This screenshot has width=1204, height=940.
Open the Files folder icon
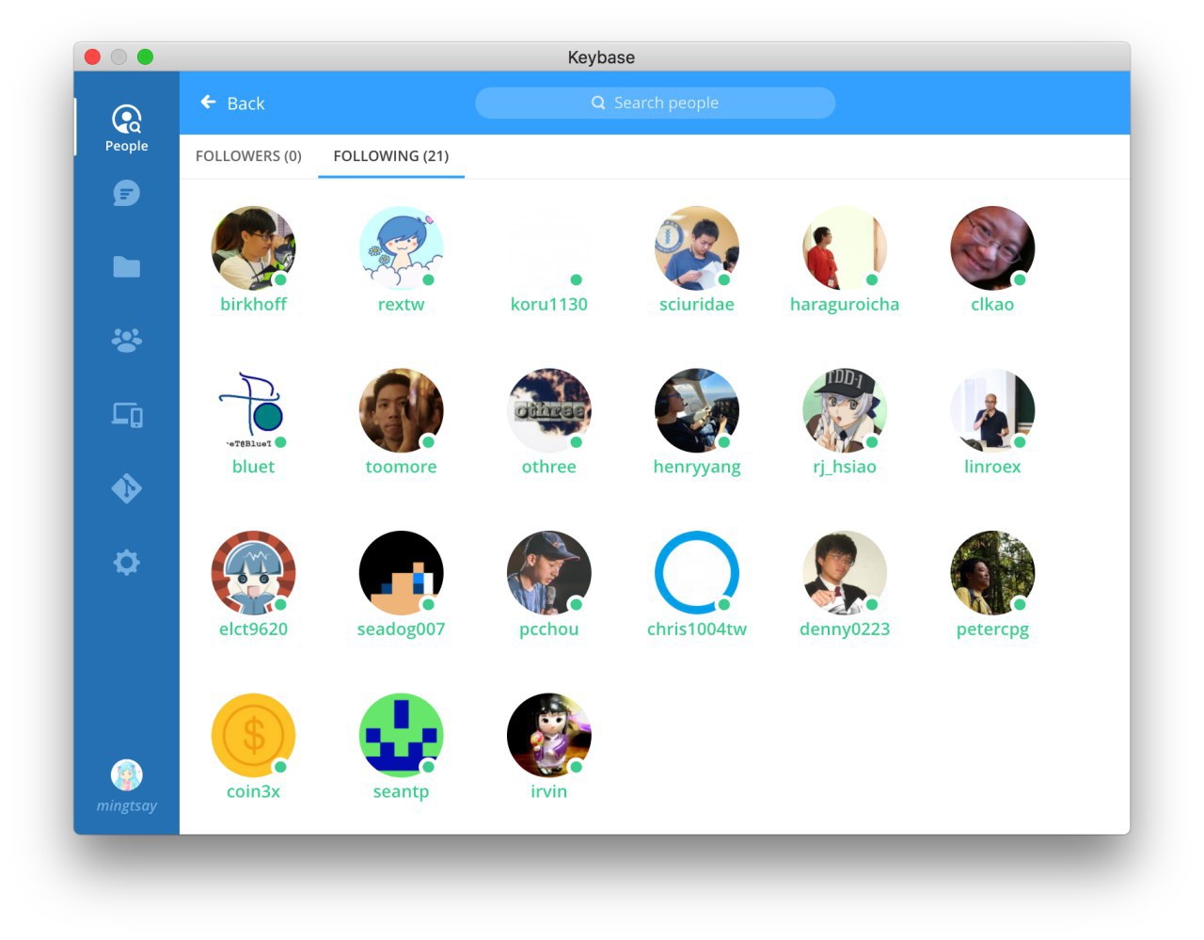(127, 267)
